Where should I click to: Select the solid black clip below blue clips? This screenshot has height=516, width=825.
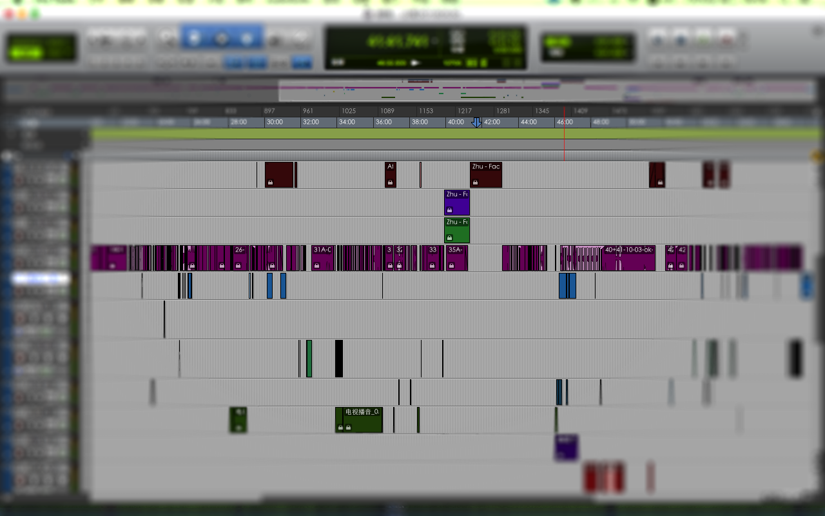coord(339,359)
